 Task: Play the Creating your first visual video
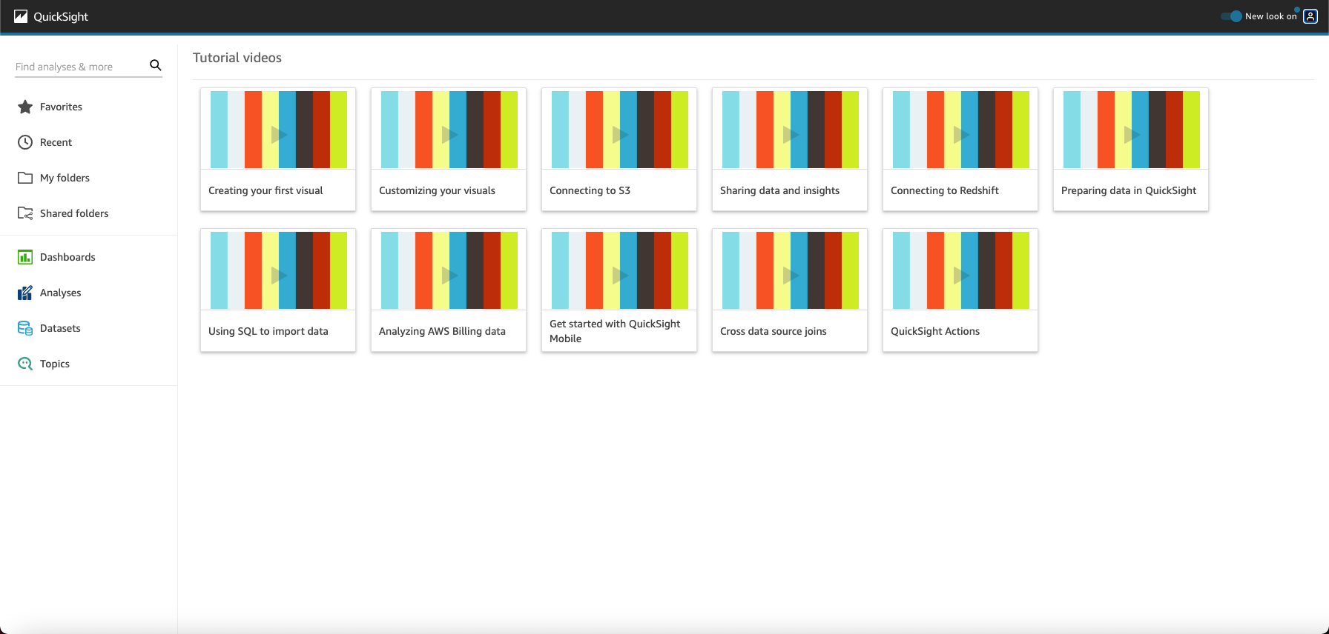(x=279, y=134)
